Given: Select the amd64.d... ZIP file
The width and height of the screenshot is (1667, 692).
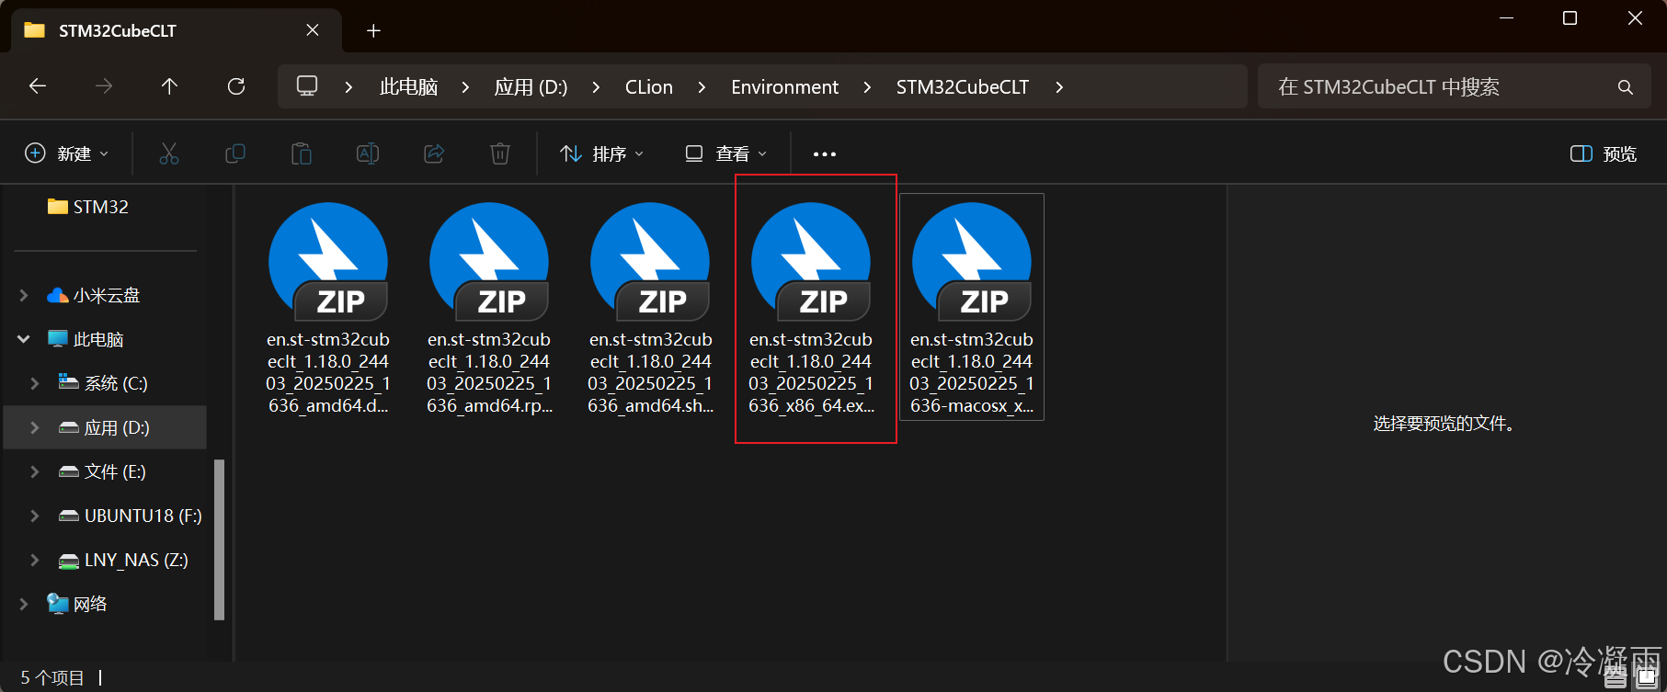Looking at the screenshot, I should (x=328, y=308).
